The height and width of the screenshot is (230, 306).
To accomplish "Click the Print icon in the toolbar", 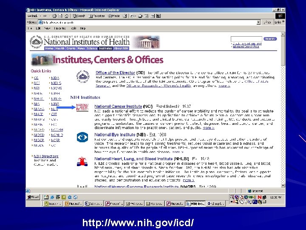I will pyautogui.click(x=140, y=16).
